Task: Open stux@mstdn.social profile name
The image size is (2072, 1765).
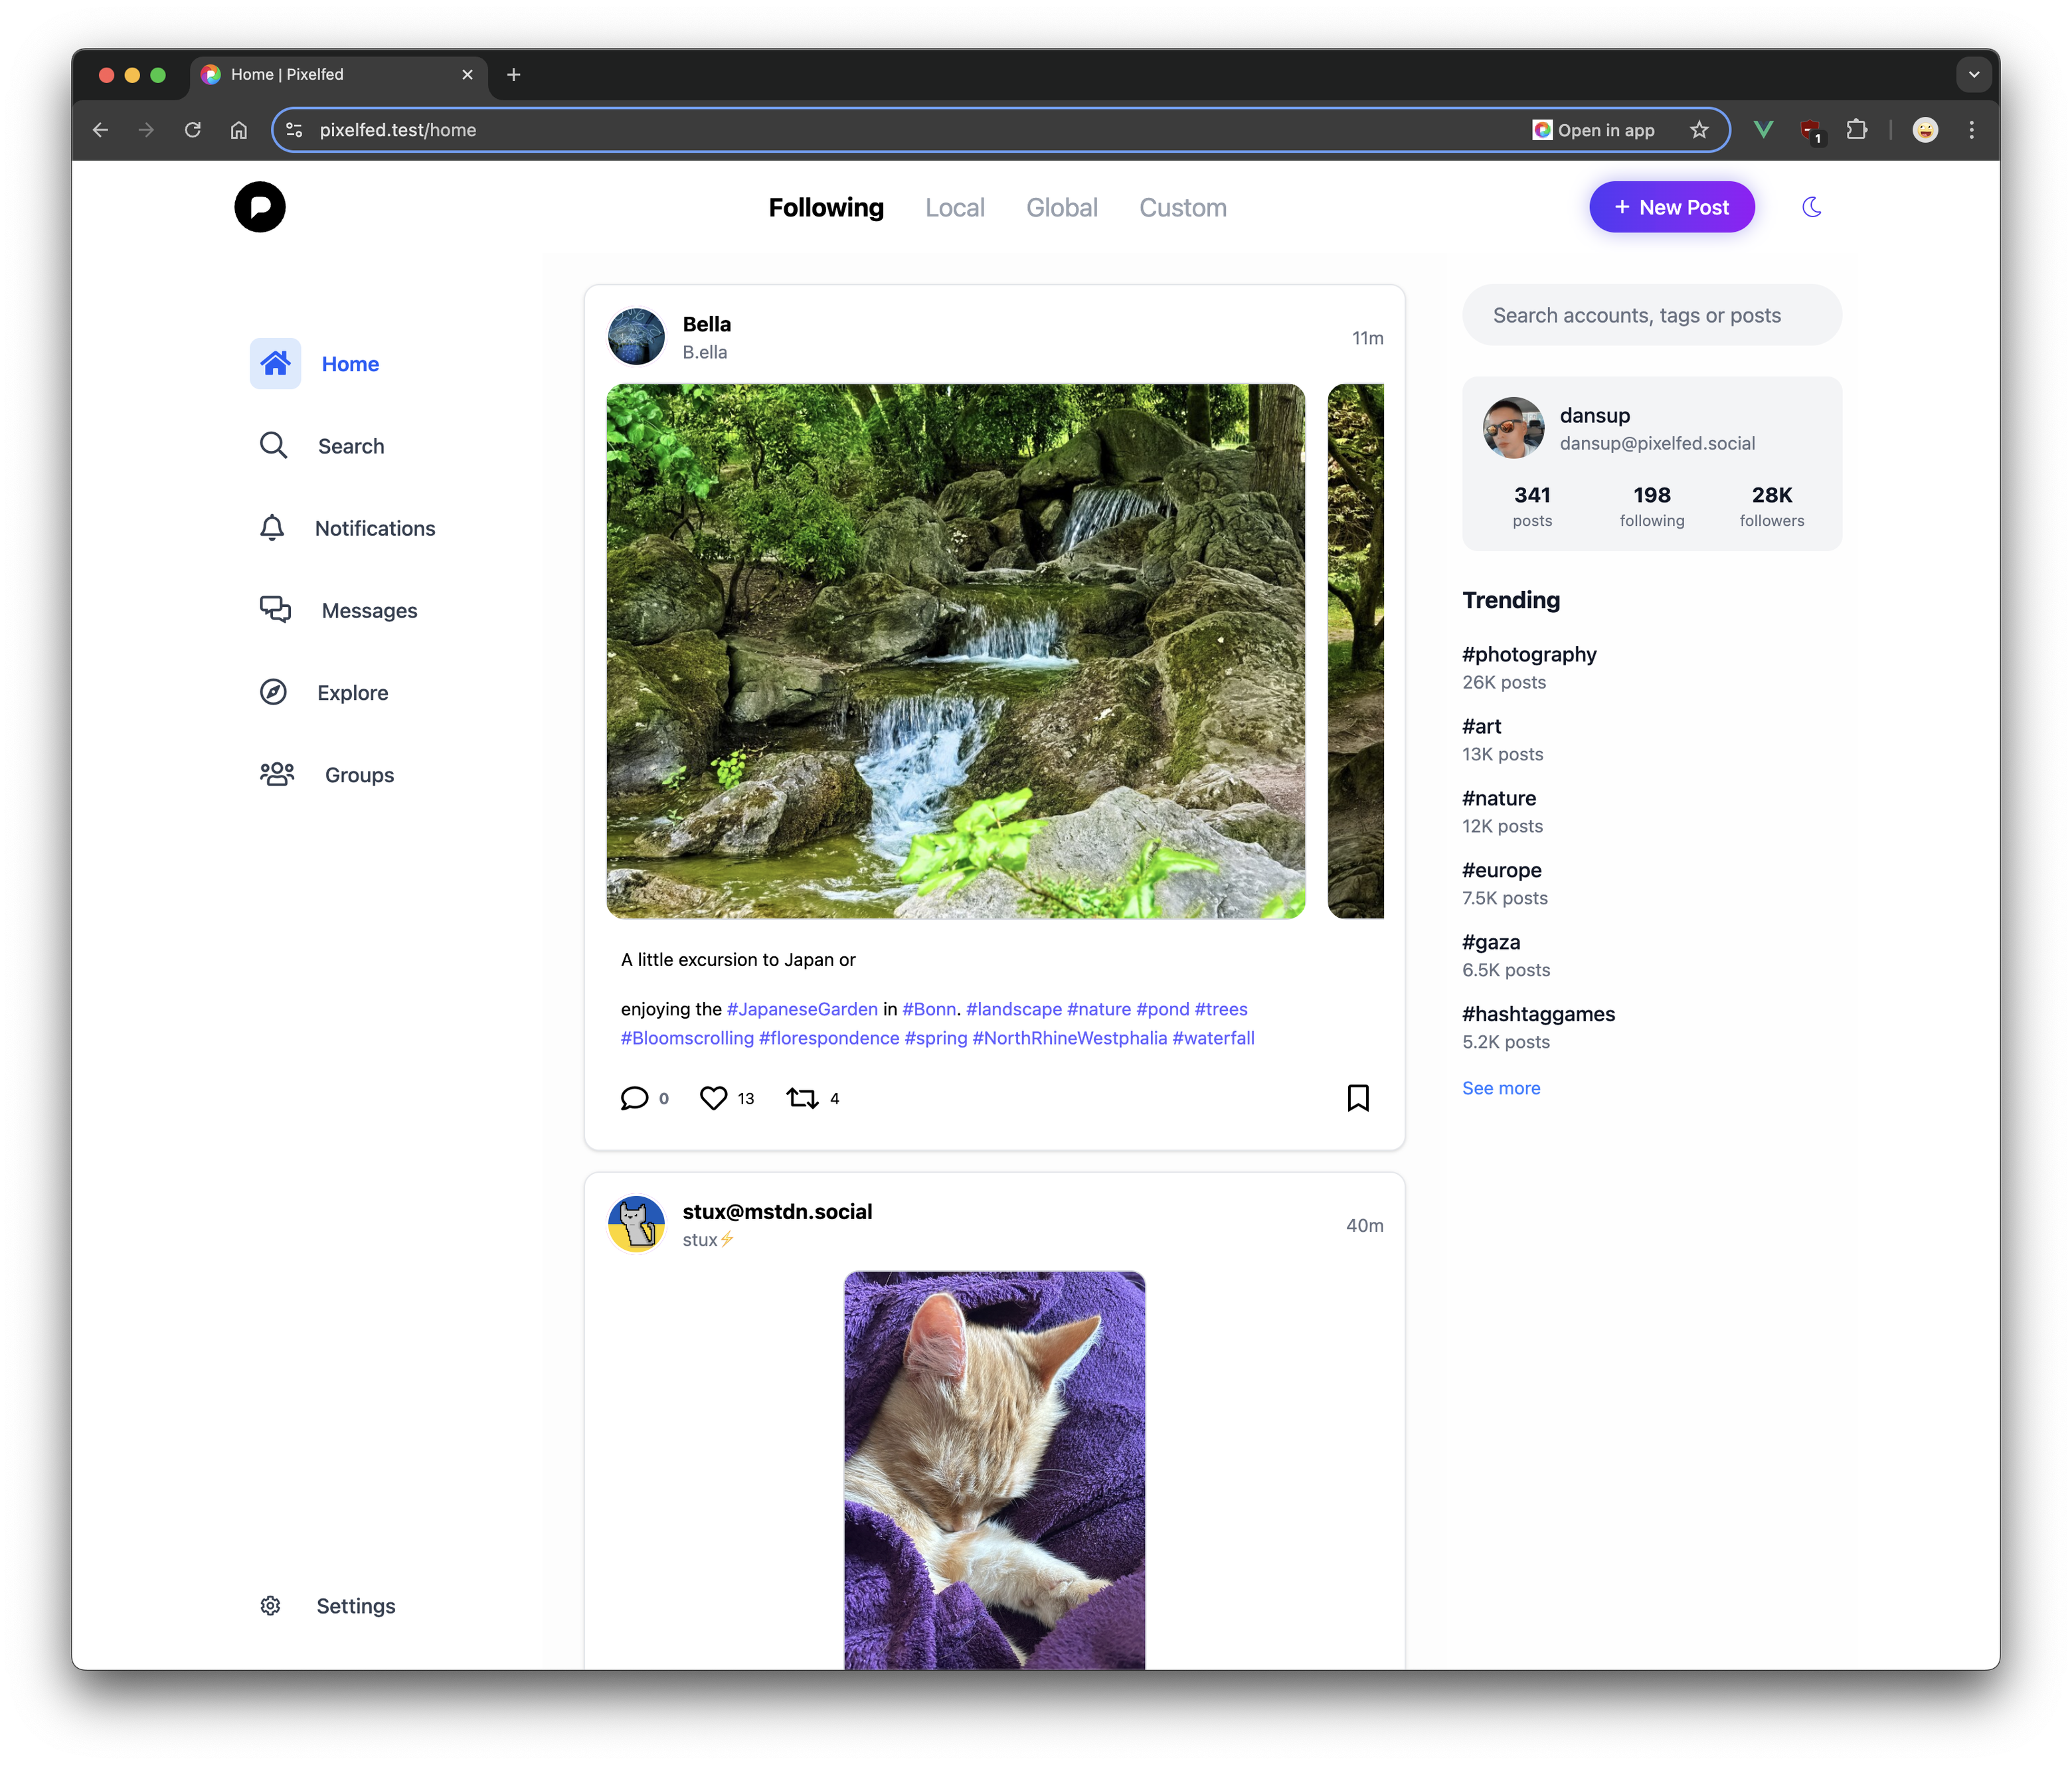Action: click(x=777, y=1211)
